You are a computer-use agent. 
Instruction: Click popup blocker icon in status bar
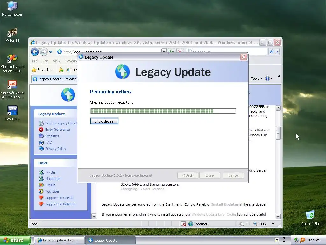(x=183, y=224)
